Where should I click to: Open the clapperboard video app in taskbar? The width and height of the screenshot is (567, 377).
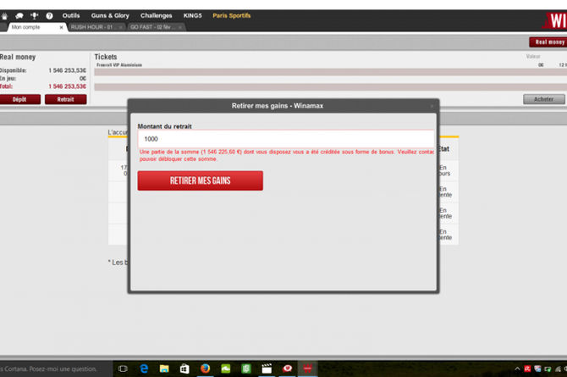pyautogui.click(x=267, y=369)
